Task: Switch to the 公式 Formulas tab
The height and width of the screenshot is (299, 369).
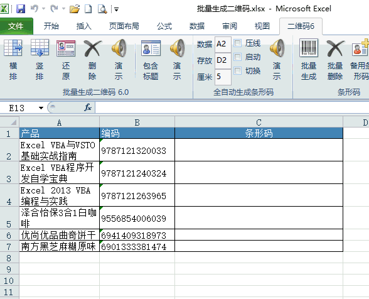Action: click(164, 26)
